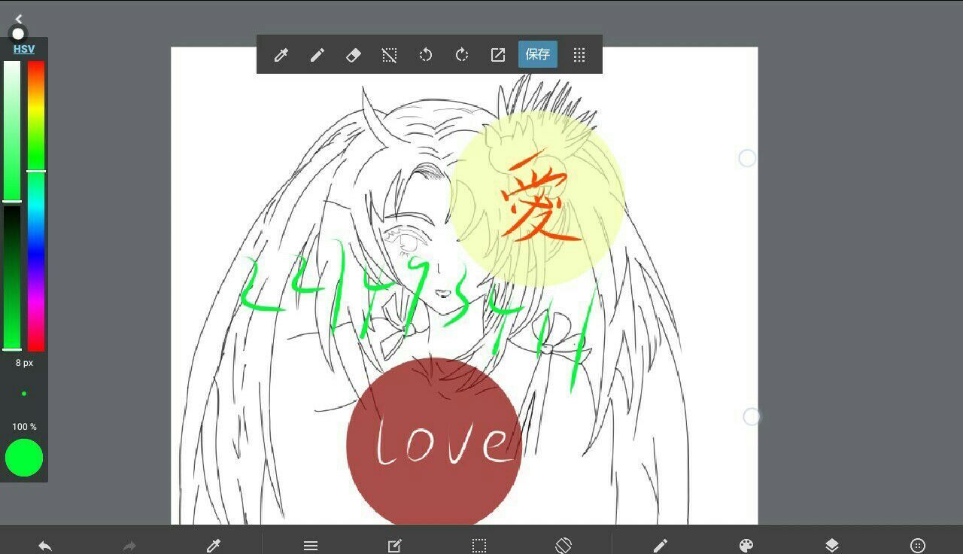Rotate canvas clockwise
963x554 pixels.
[x=462, y=55]
